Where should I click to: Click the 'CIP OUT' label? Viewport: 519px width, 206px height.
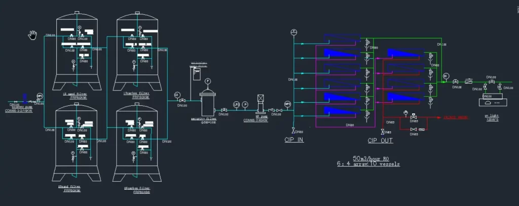tap(380, 141)
